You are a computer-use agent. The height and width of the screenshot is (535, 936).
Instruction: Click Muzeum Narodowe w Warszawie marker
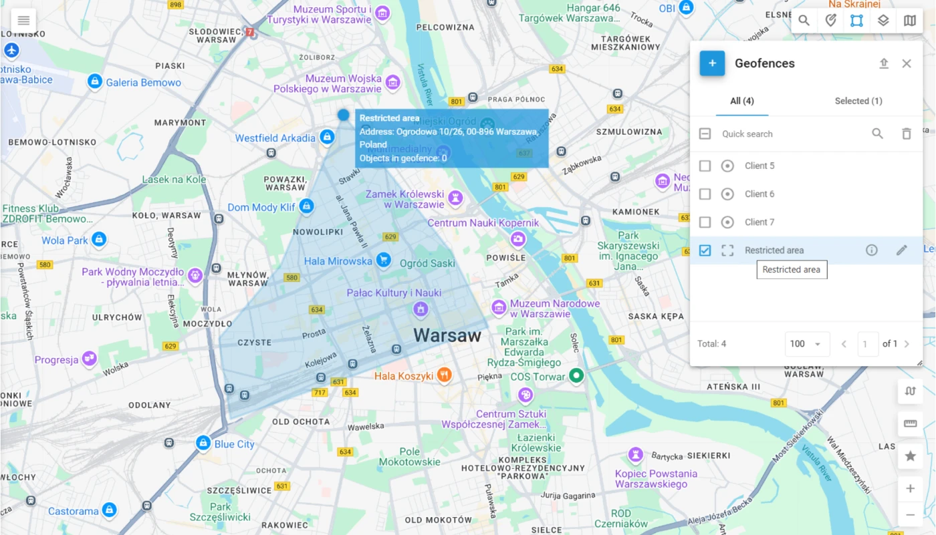pos(499,308)
